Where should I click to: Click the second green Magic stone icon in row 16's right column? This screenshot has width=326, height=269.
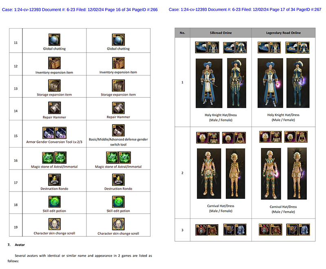pos(125,157)
